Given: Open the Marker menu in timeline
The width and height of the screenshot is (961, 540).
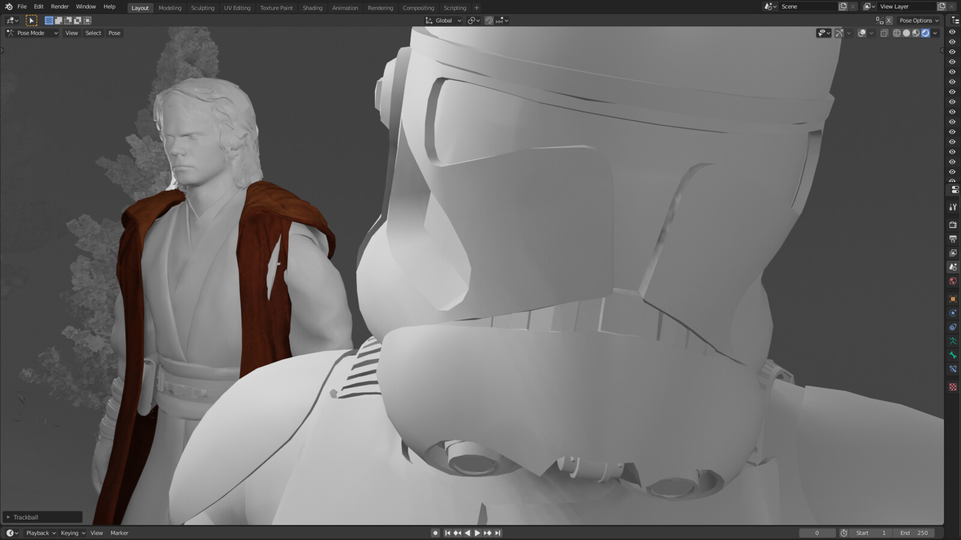Looking at the screenshot, I should [119, 533].
